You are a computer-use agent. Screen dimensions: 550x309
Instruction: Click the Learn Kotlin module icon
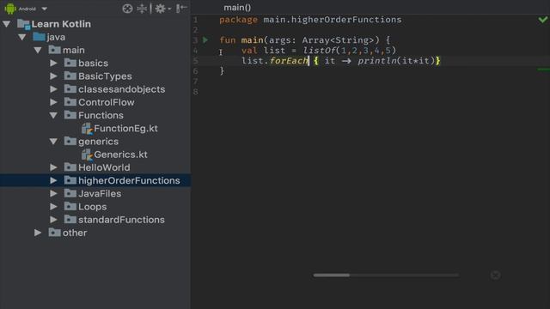[23, 24]
